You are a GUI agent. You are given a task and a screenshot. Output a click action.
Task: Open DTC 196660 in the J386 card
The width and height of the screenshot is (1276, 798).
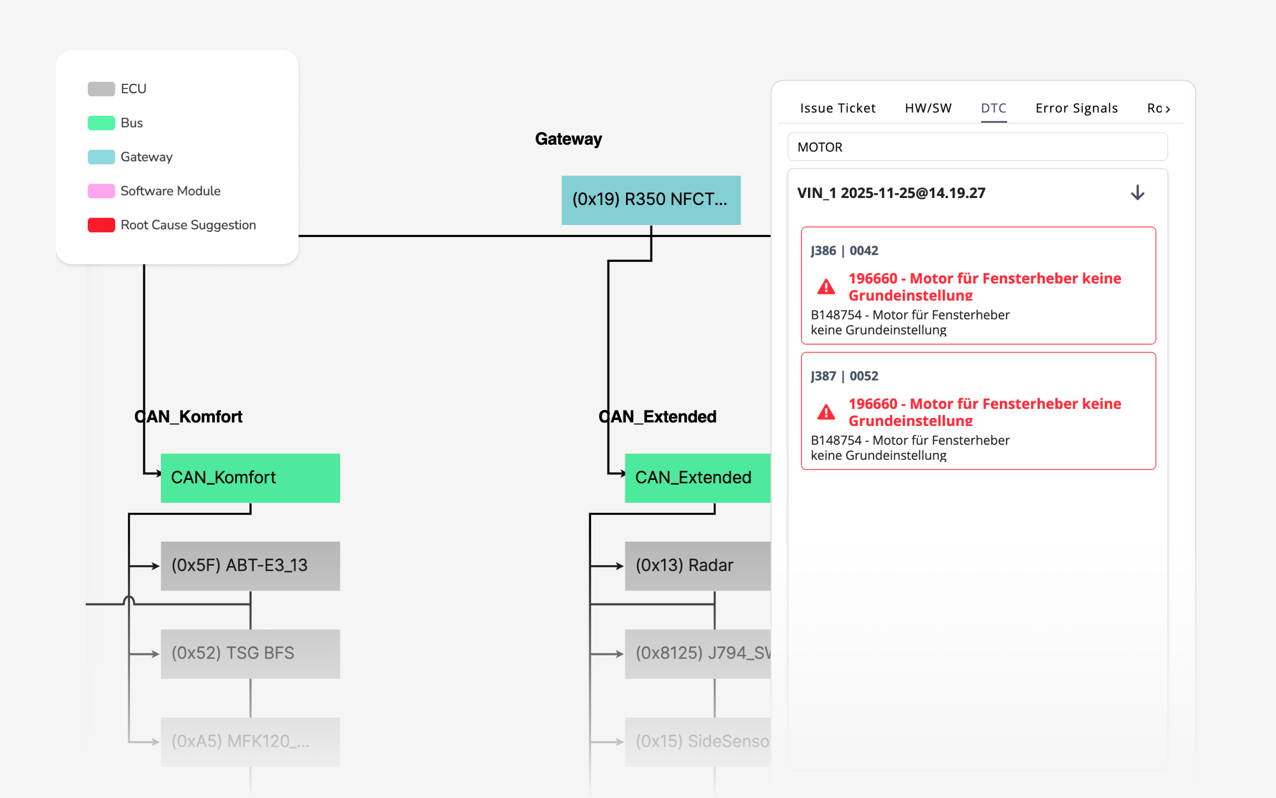(985, 287)
